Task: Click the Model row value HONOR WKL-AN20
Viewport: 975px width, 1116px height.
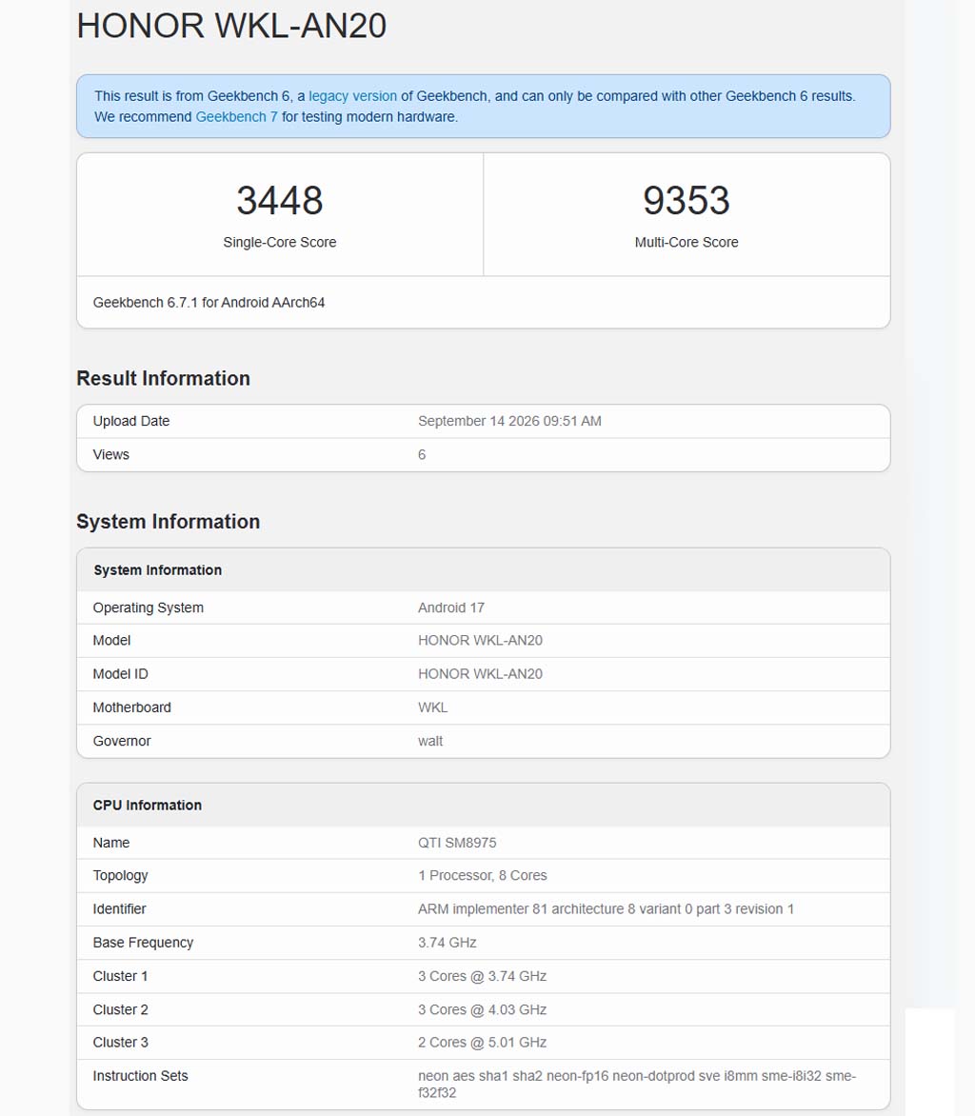Action: 481,641
